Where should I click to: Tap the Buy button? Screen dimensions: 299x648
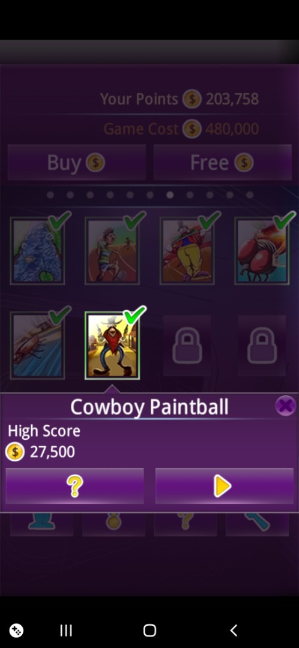76,163
